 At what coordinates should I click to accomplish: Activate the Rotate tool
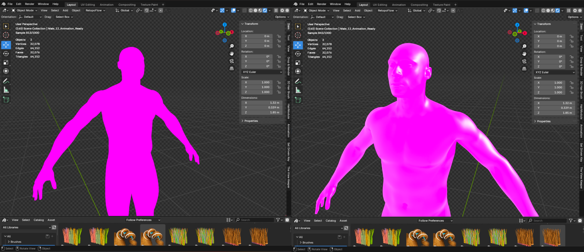pyautogui.click(x=6, y=53)
